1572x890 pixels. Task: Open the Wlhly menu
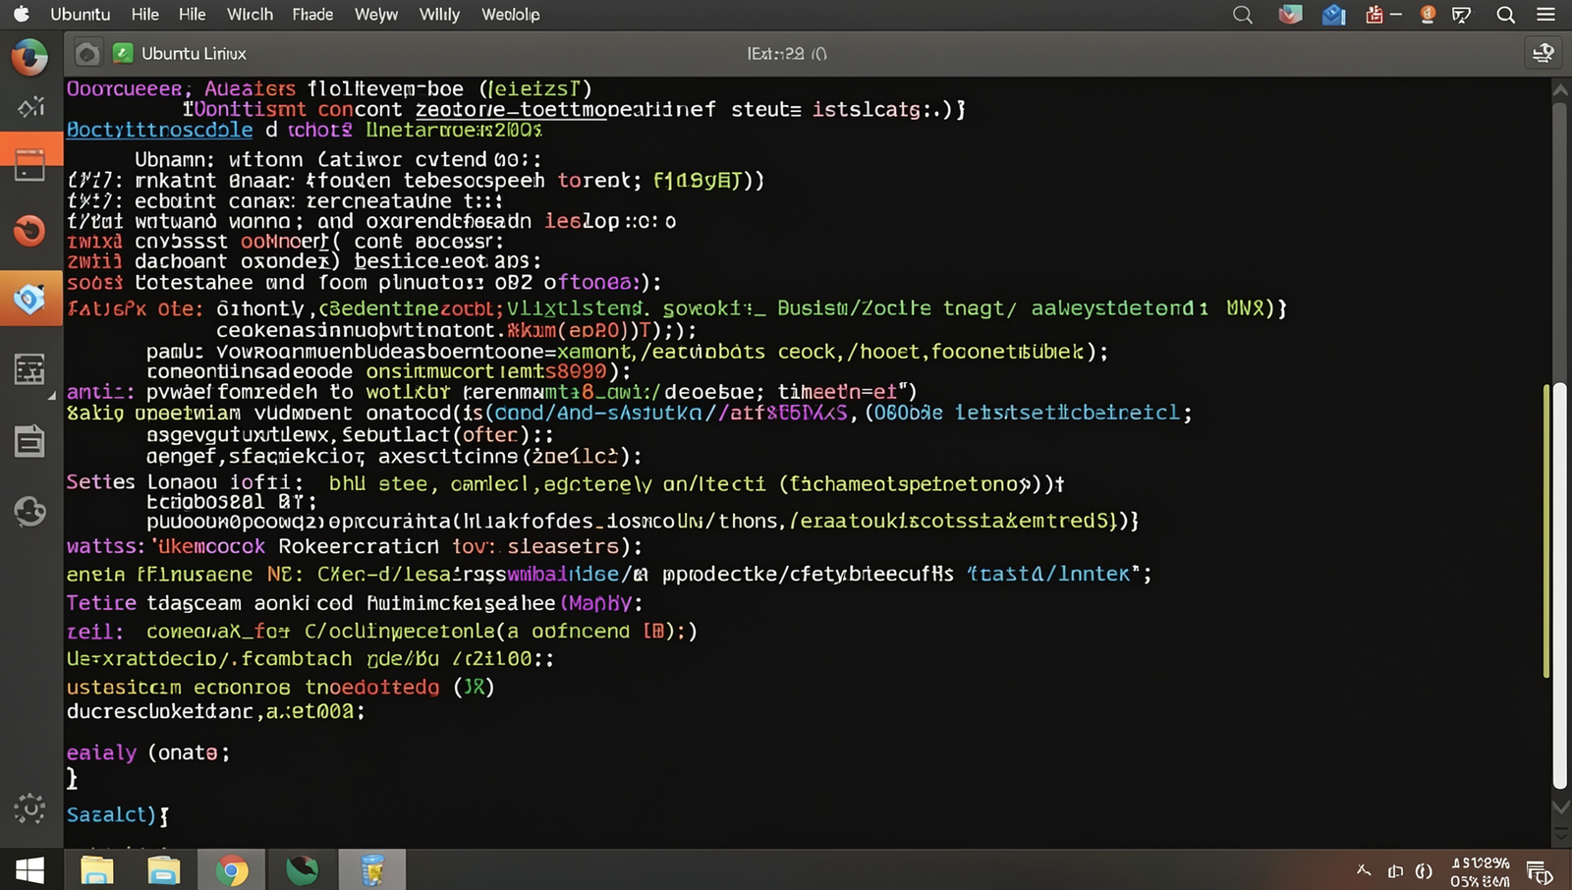(439, 15)
